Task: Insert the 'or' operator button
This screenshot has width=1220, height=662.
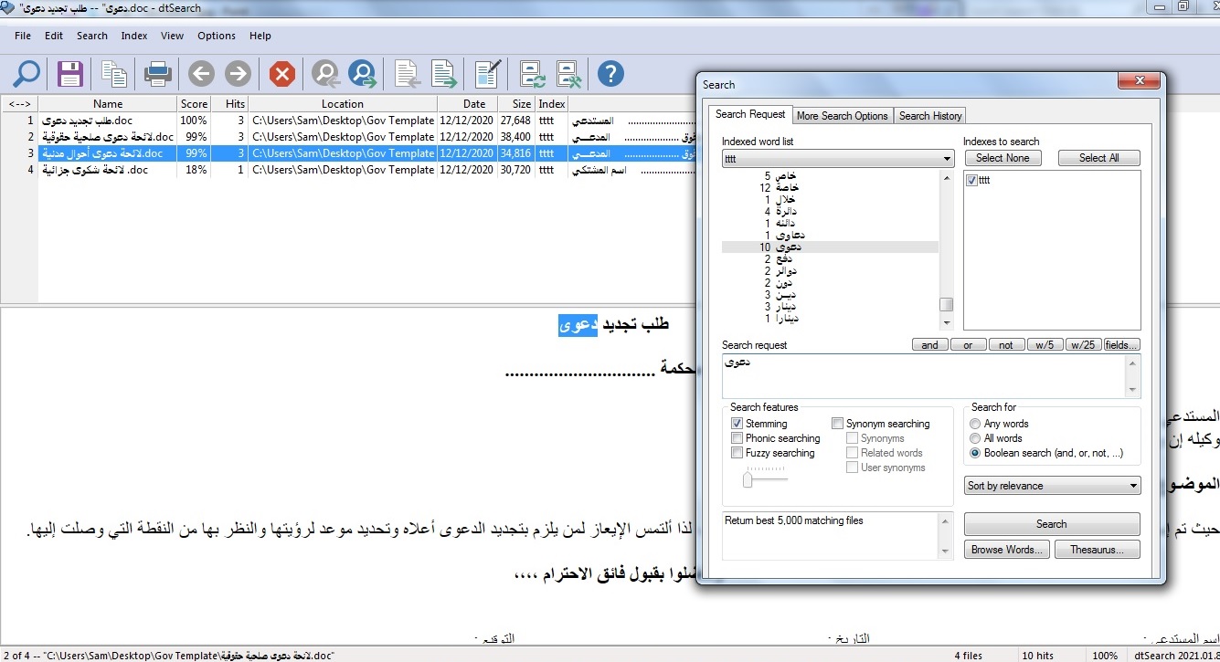Action: click(x=968, y=345)
